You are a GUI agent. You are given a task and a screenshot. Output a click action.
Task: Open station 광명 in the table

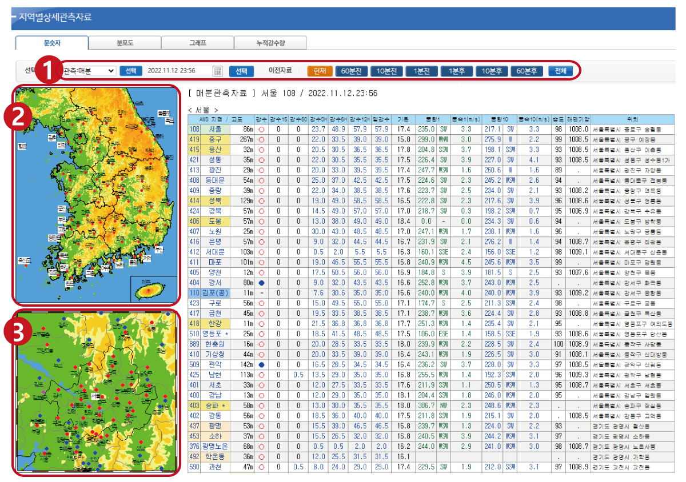tap(215, 425)
